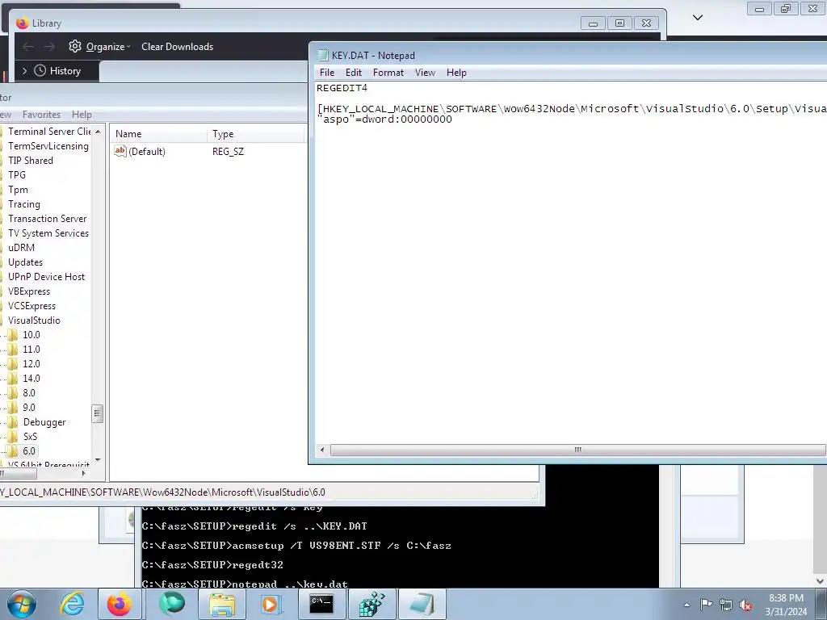Screen dimensions: 827x620
Task: Select the TermServLicensing registry key
Action: pos(48,146)
